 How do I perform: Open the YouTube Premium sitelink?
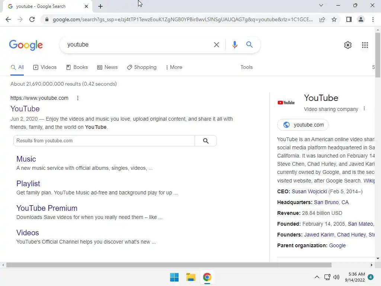pyautogui.click(x=47, y=208)
